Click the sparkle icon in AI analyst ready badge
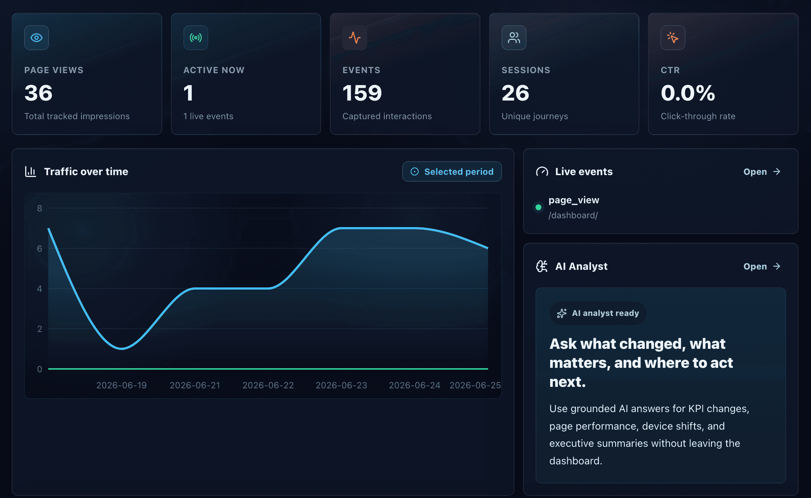Viewport: 811px width, 498px height. pyautogui.click(x=562, y=313)
